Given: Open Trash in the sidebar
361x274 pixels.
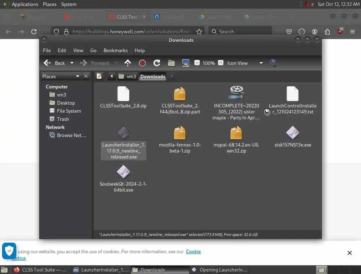Looking at the screenshot, I should click(x=59, y=119).
